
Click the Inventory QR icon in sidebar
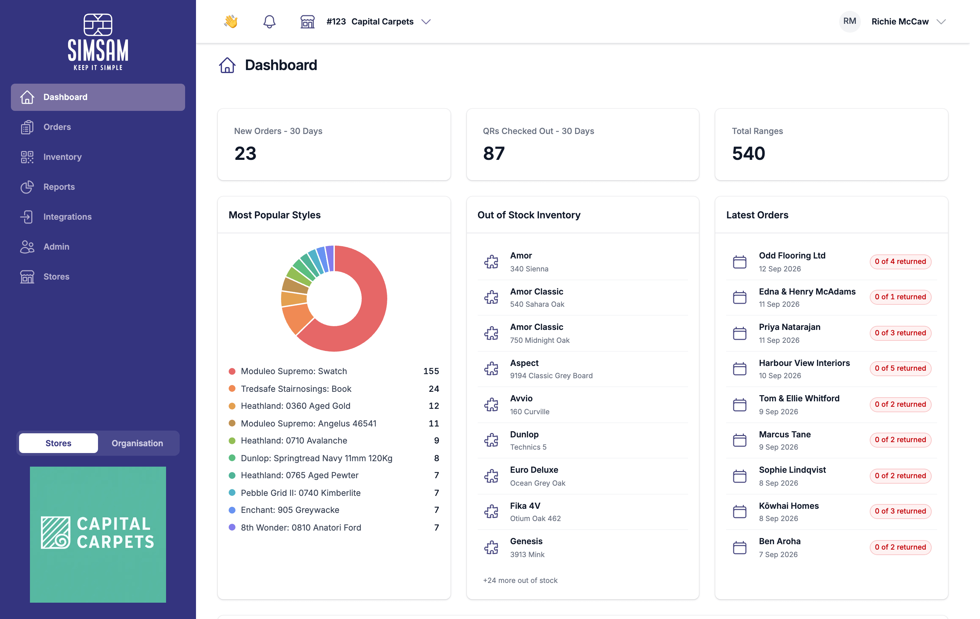pos(27,157)
